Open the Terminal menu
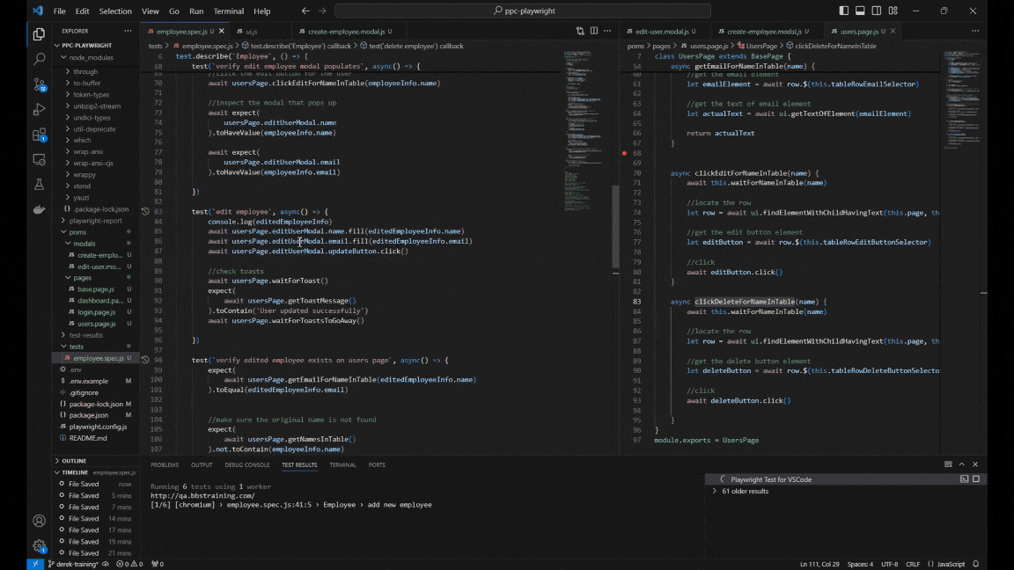This screenshot has height=570, width=1014. 229,11
